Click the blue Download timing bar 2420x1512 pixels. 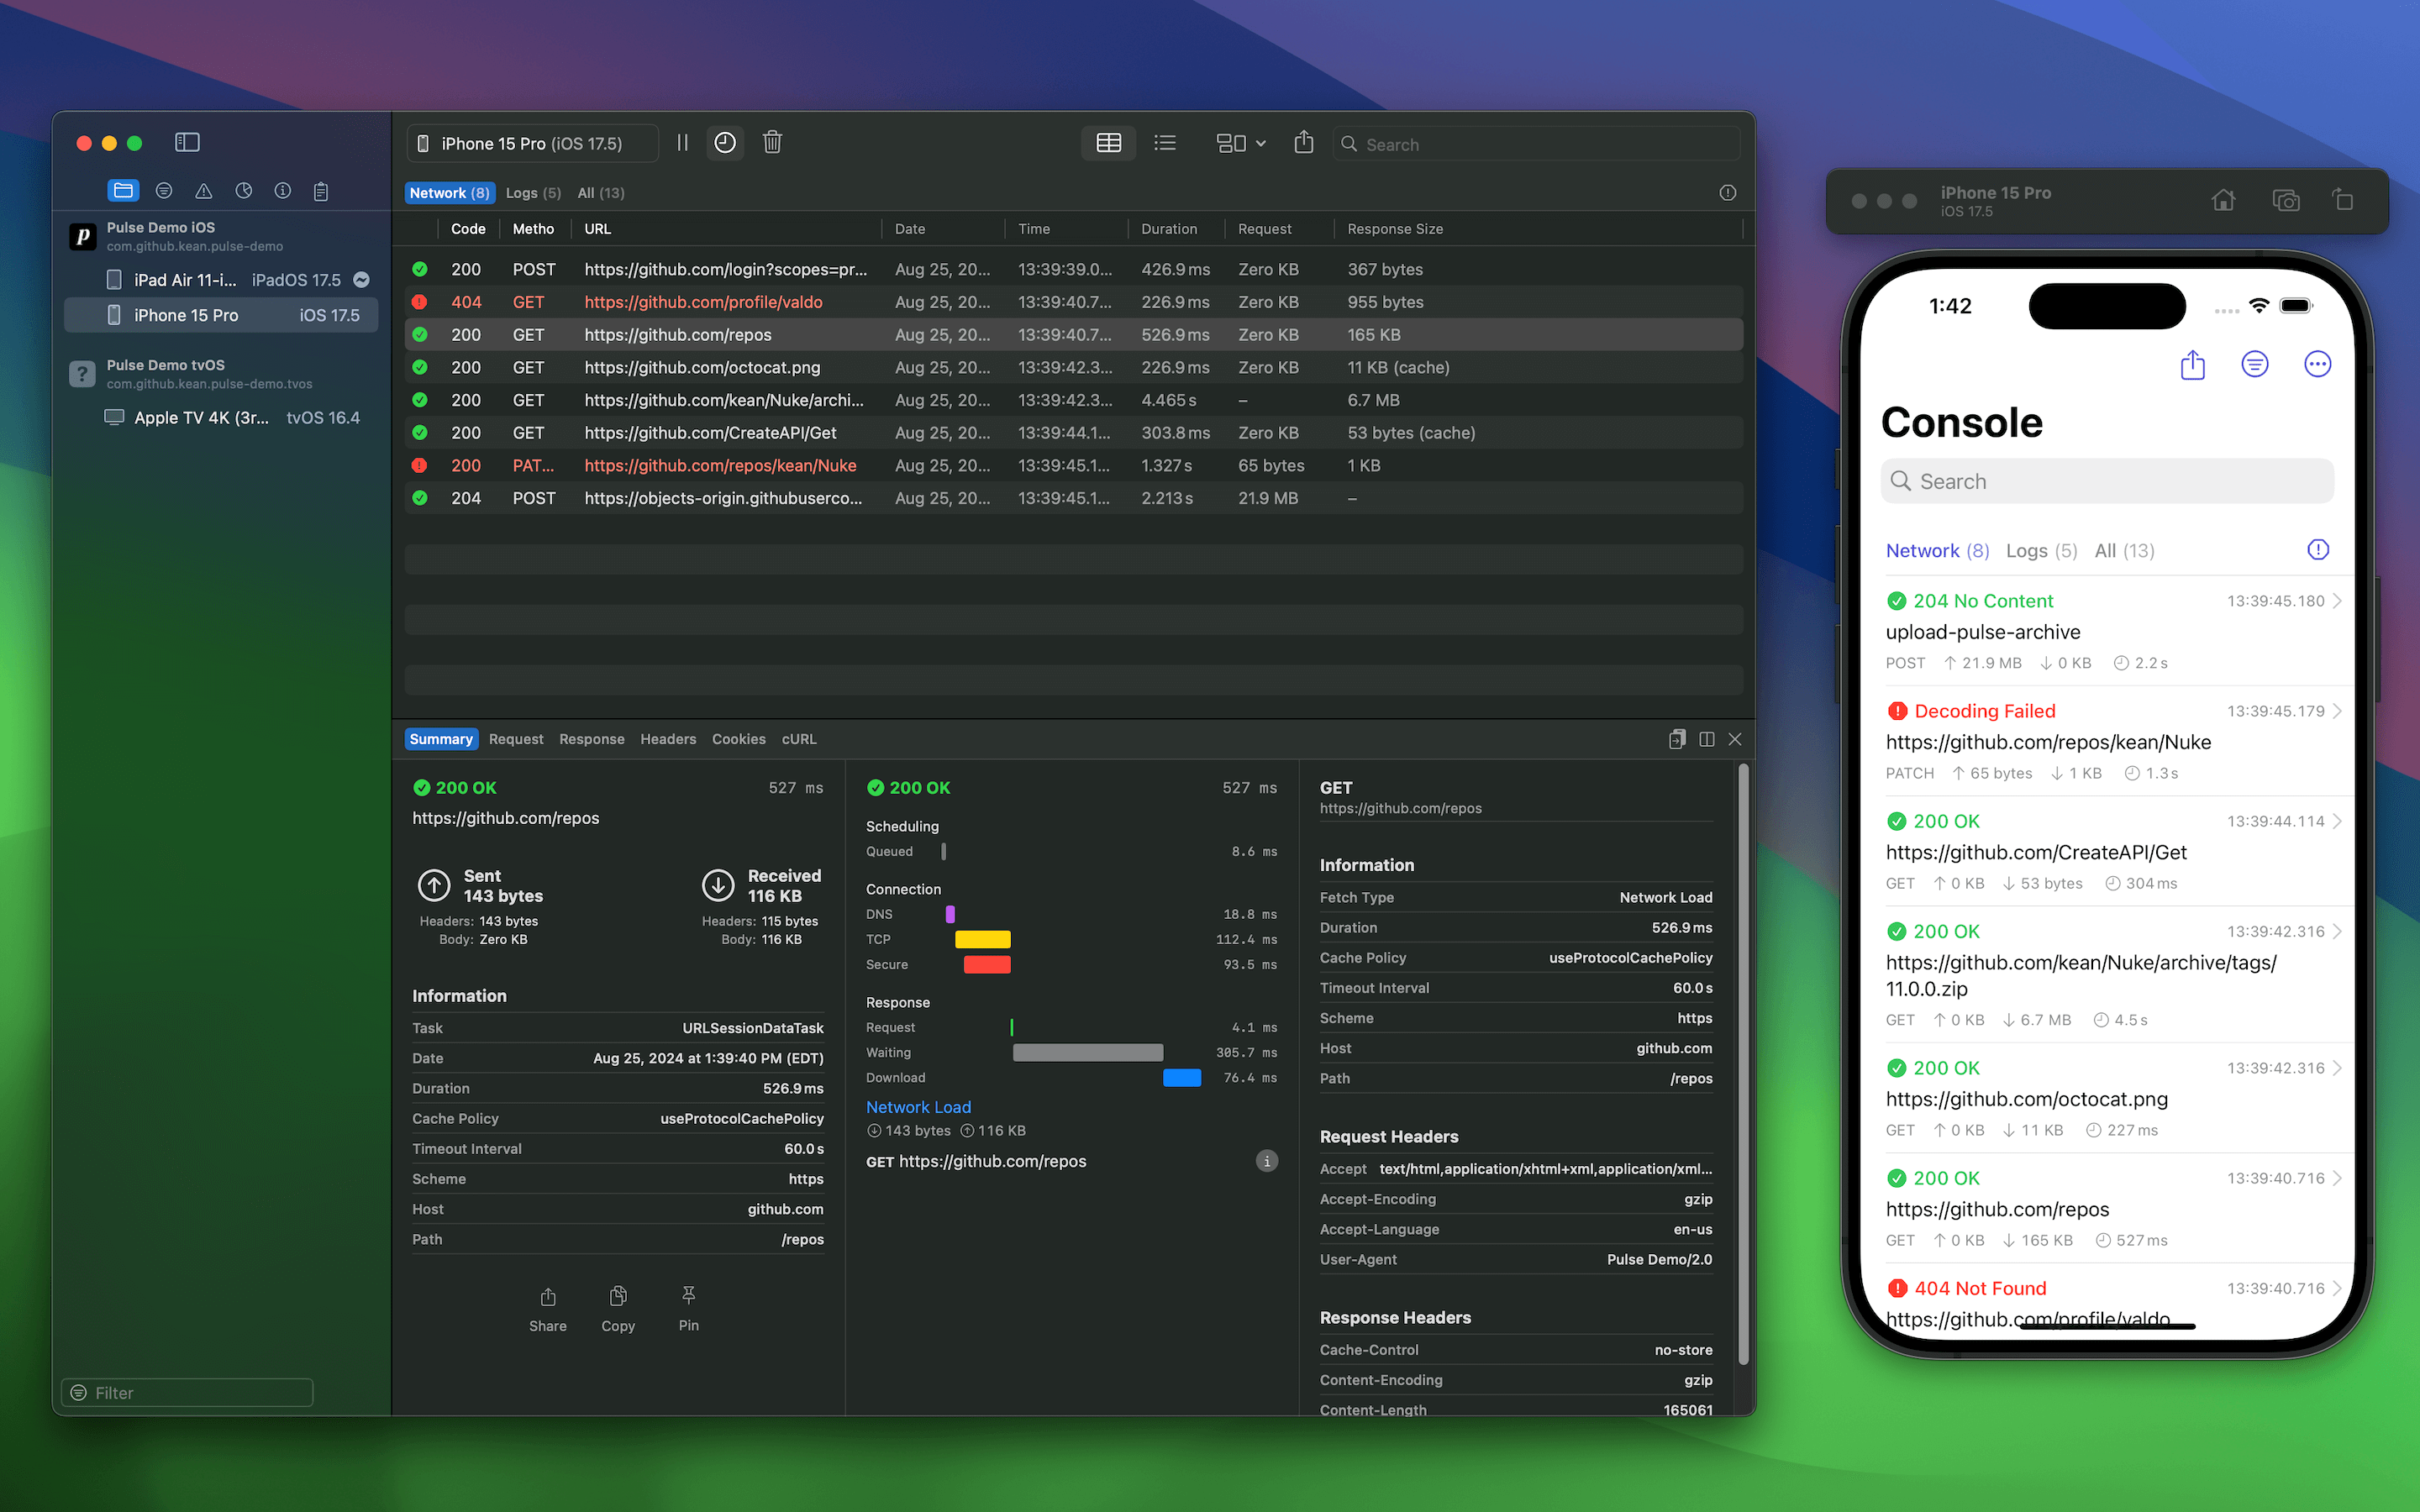coord(1181,1077)
